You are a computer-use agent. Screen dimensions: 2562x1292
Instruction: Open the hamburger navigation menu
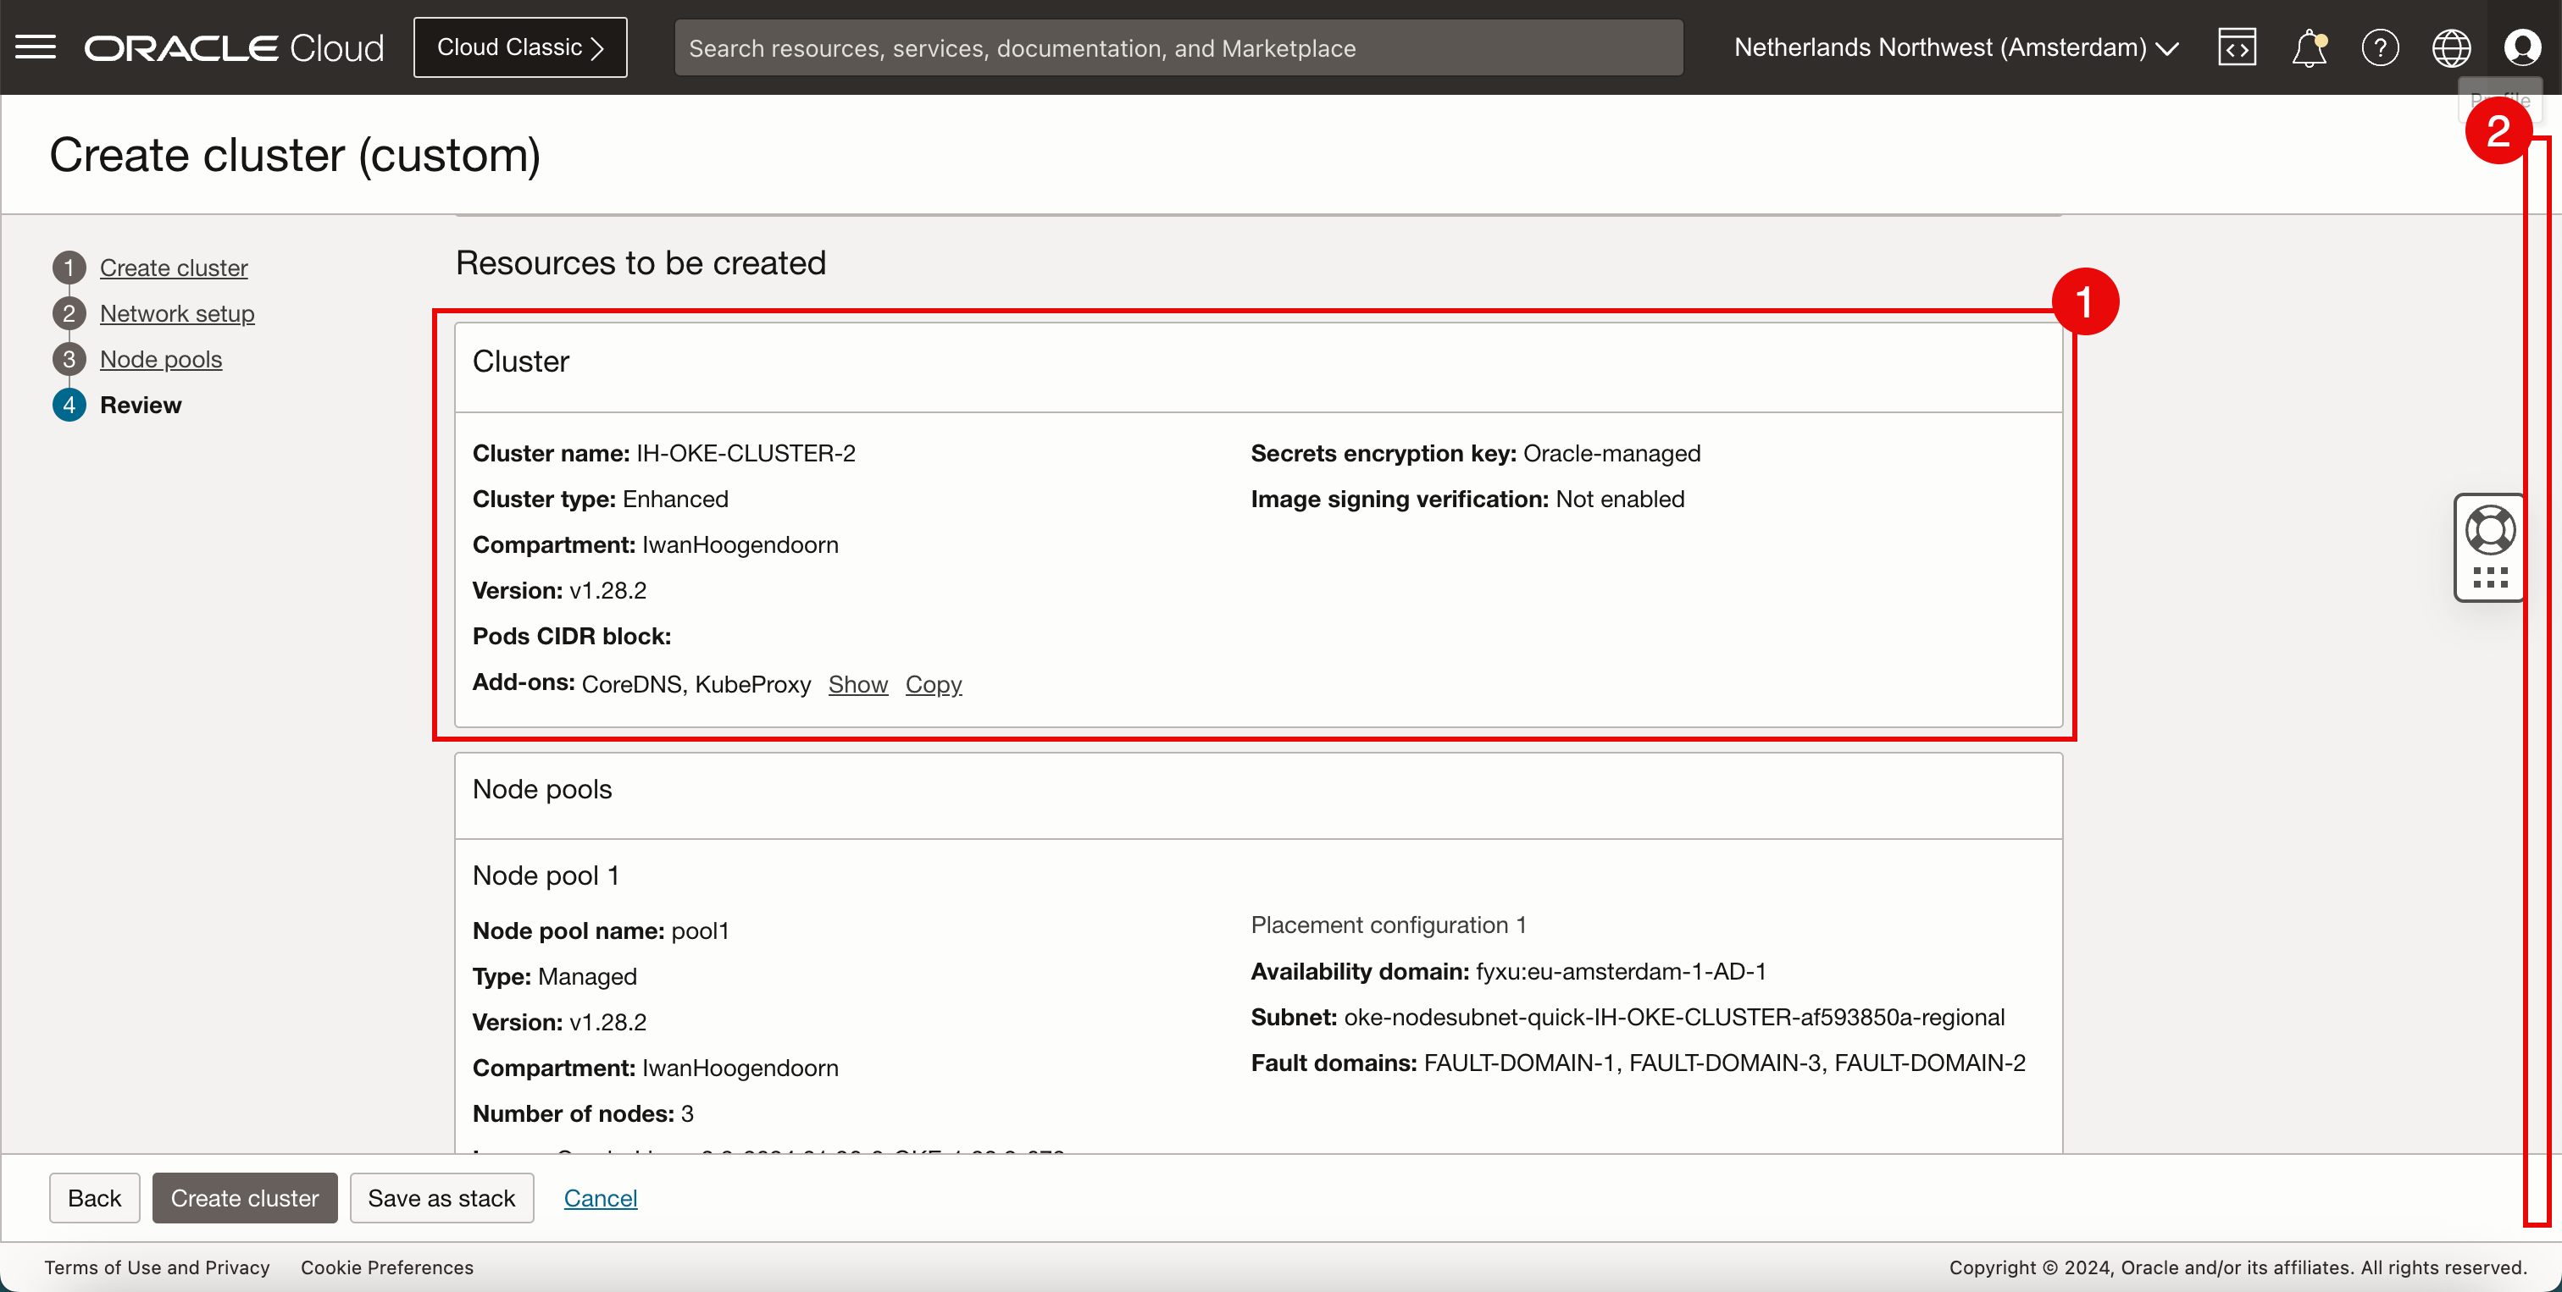click(36, 47)
